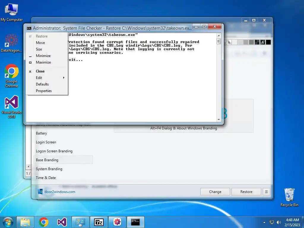Choose Defaults from the system menu
Viewport: 304px width, 228px height.
coord(47,84)
